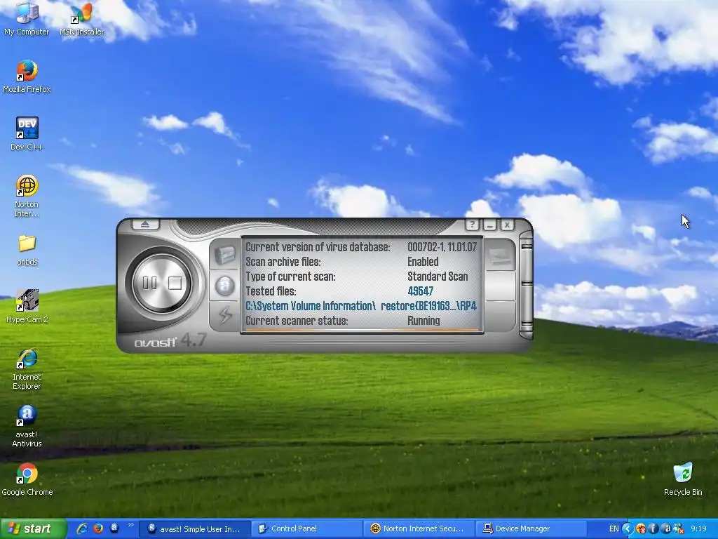The width and height of the screenshot is (718, 539).
Task: Stop the avast! scan with square button
Action: pyautogui.click(x=175, y=283)
